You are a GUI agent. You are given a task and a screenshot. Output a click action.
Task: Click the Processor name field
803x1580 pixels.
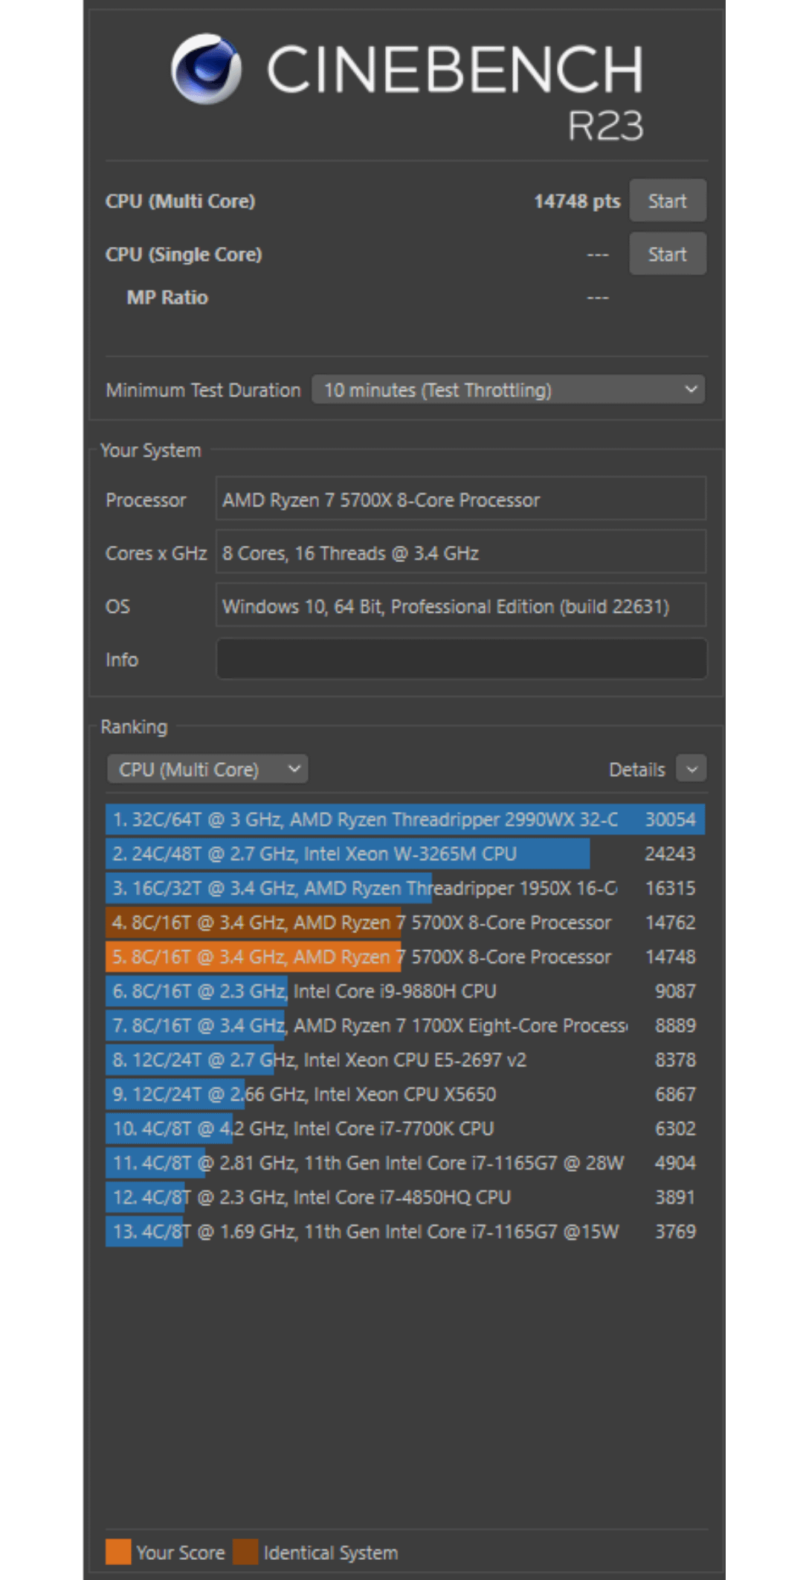tap(460, 499)
